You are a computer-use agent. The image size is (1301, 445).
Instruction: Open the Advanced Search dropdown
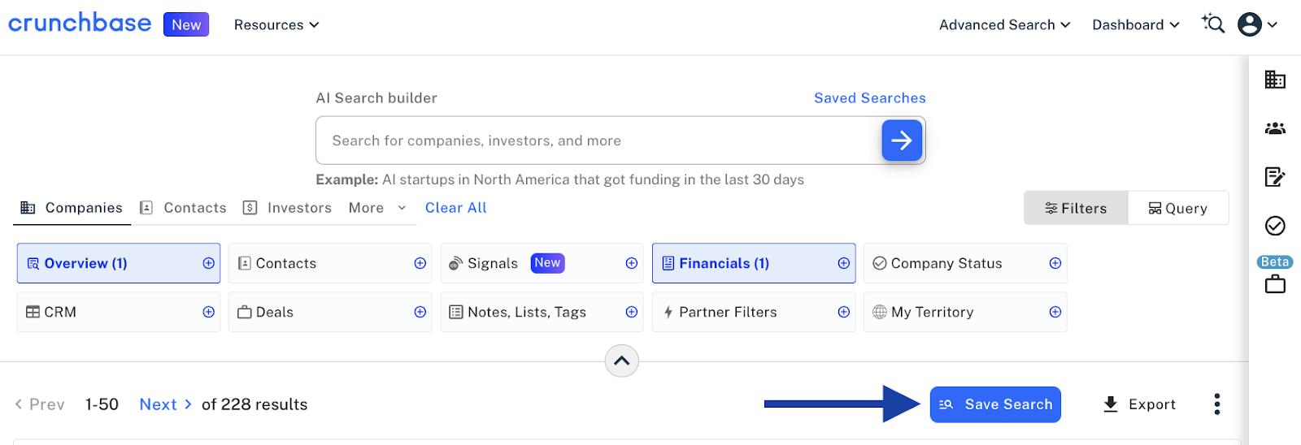[x=1004, y=25]
